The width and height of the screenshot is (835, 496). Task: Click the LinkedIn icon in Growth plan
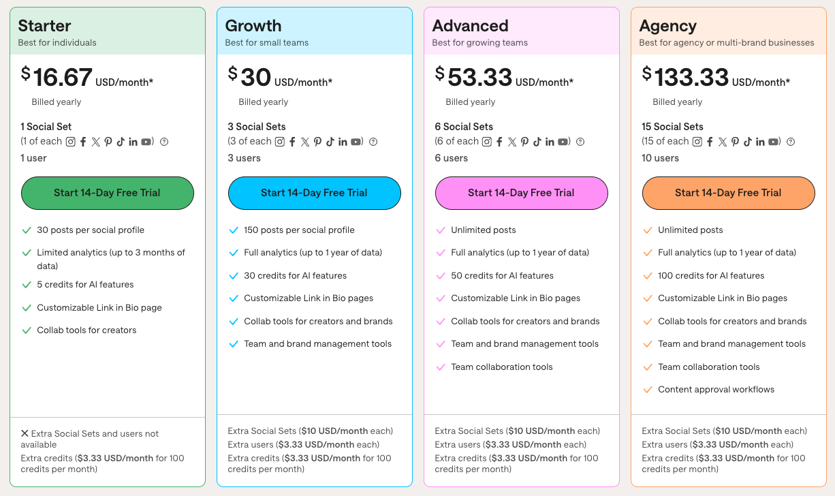point(343,142)
